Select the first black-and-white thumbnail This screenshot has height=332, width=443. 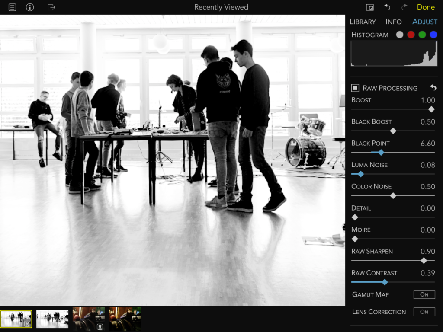(16, 319)
